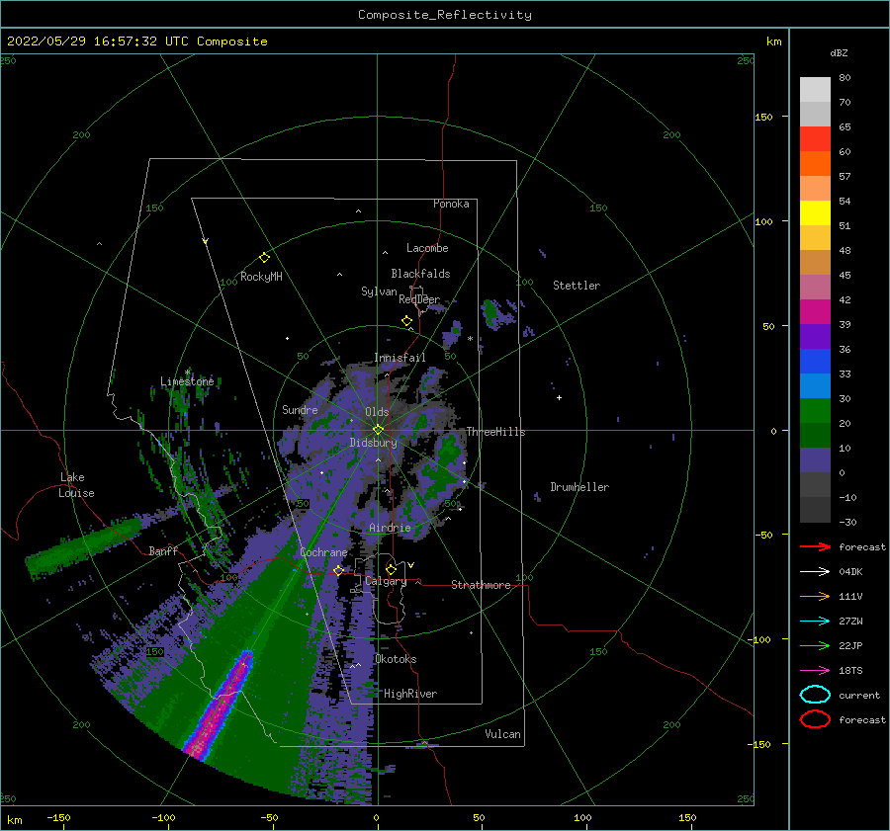Pick the bright yellow 51–54 dBZ swatch
Screen dimensions: 890x831
point(815,213)
